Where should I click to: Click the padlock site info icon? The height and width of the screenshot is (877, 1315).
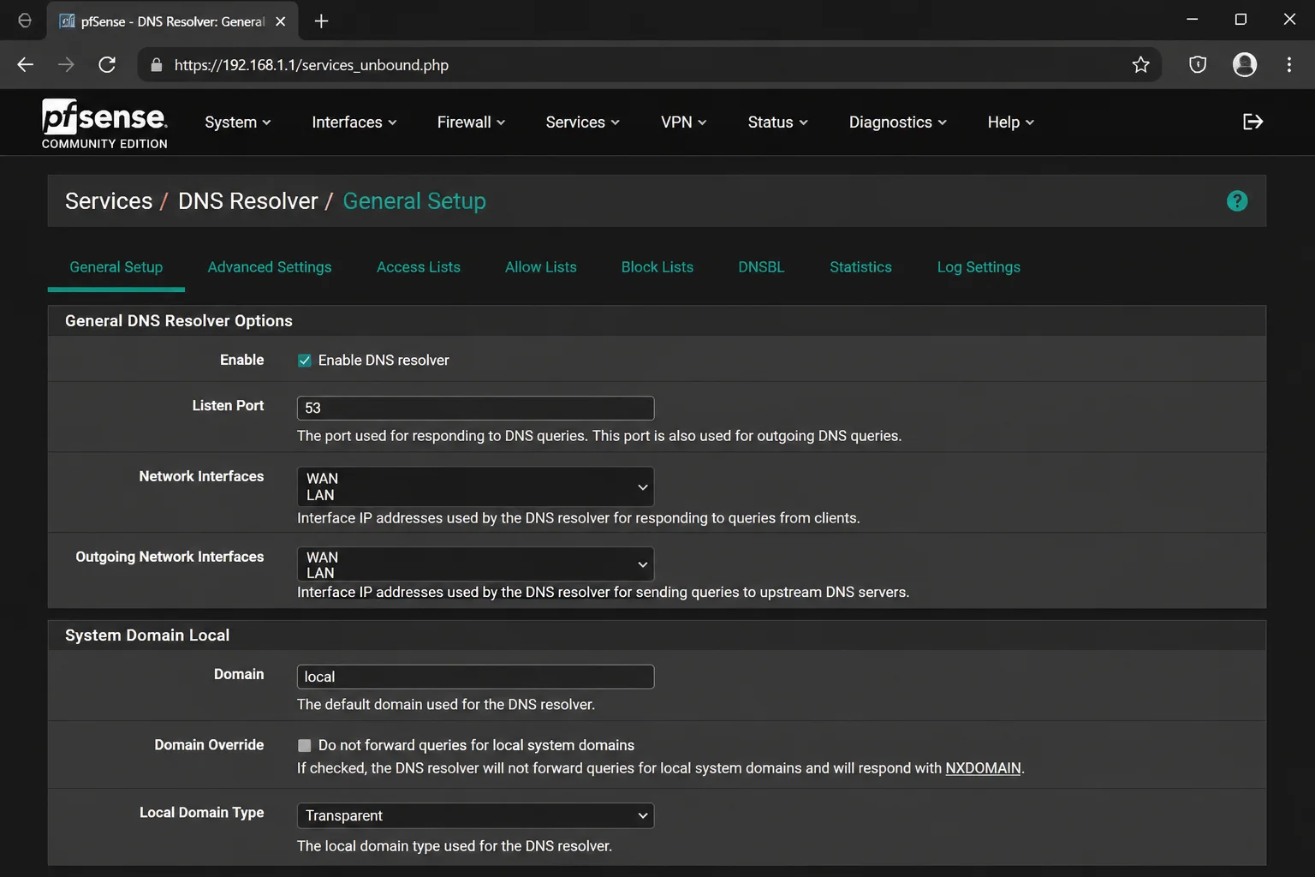tap(156, 65)
